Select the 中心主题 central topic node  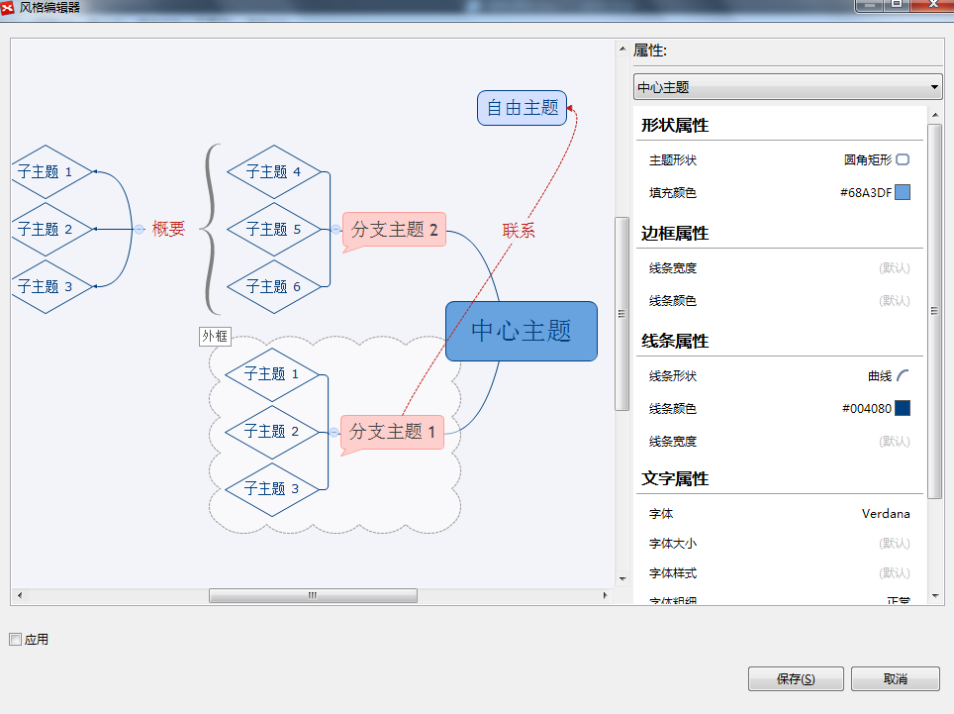[521, 331]
